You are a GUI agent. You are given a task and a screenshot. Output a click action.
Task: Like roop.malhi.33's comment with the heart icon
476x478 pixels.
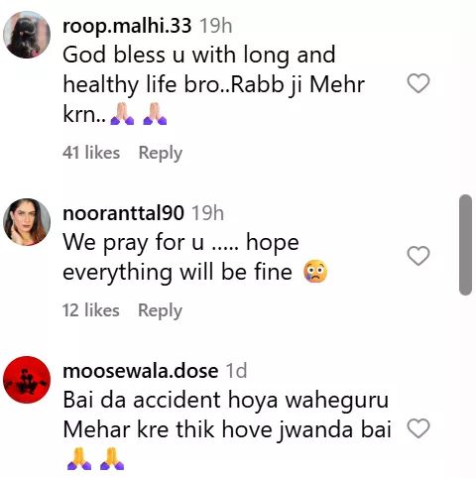[x=418, y=83]
